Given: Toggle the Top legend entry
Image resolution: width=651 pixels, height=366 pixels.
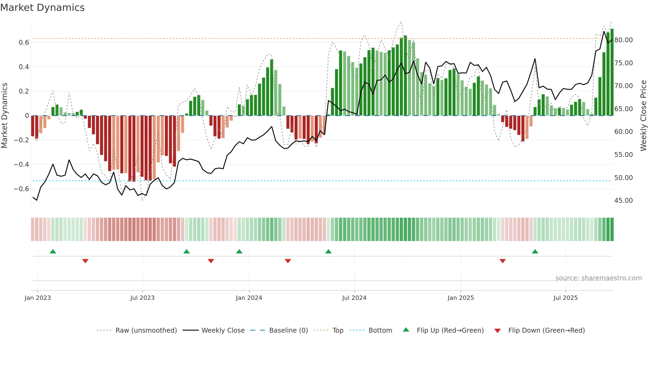Looking at the screenshot, I should [338, 330].
